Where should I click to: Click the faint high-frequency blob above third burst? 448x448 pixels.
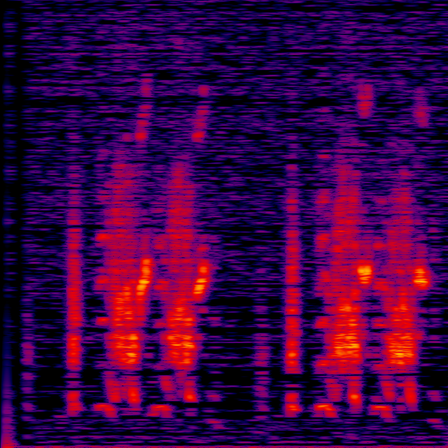(365, 101)
